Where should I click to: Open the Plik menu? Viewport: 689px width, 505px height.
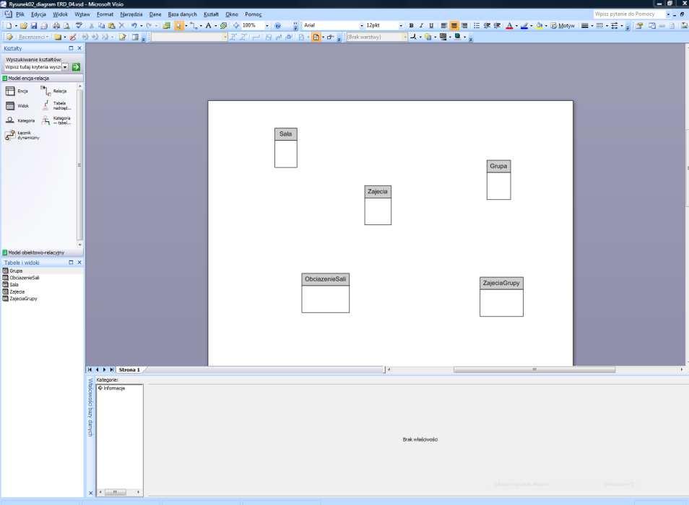(x=20, y=14)
